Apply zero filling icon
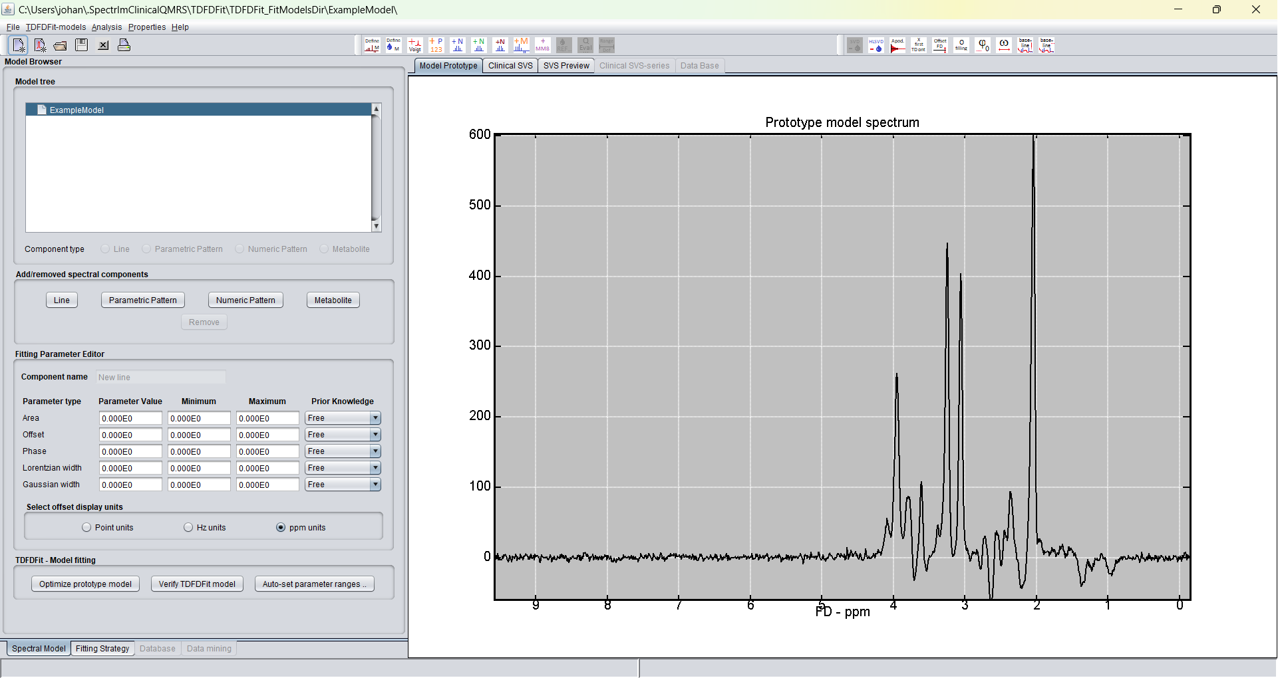Image resolution: width=1278 pixels, height=678 pixels. (x=961, y=45)
